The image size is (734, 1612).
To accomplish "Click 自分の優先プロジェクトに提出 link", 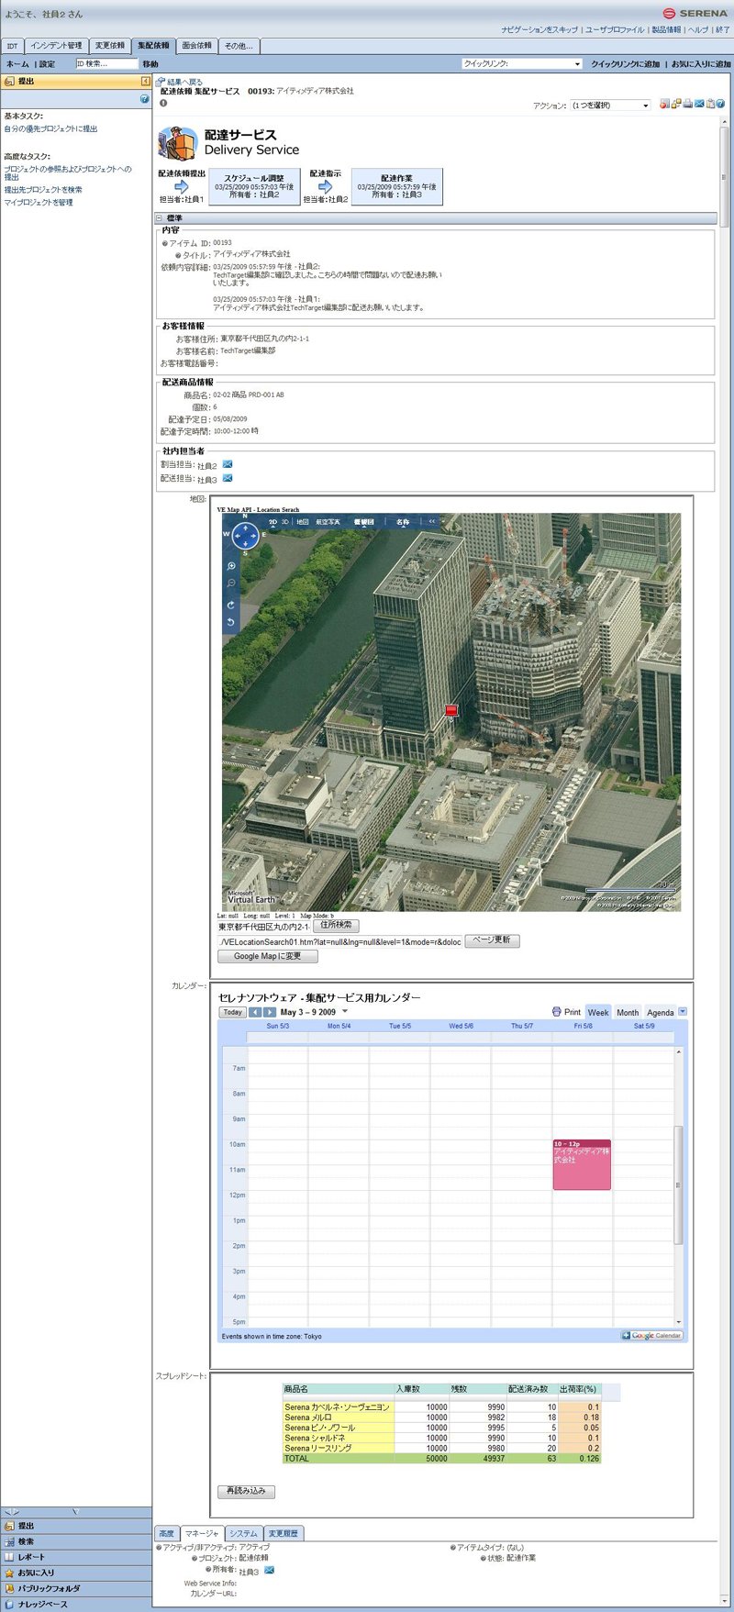I will tap(50, 129).
